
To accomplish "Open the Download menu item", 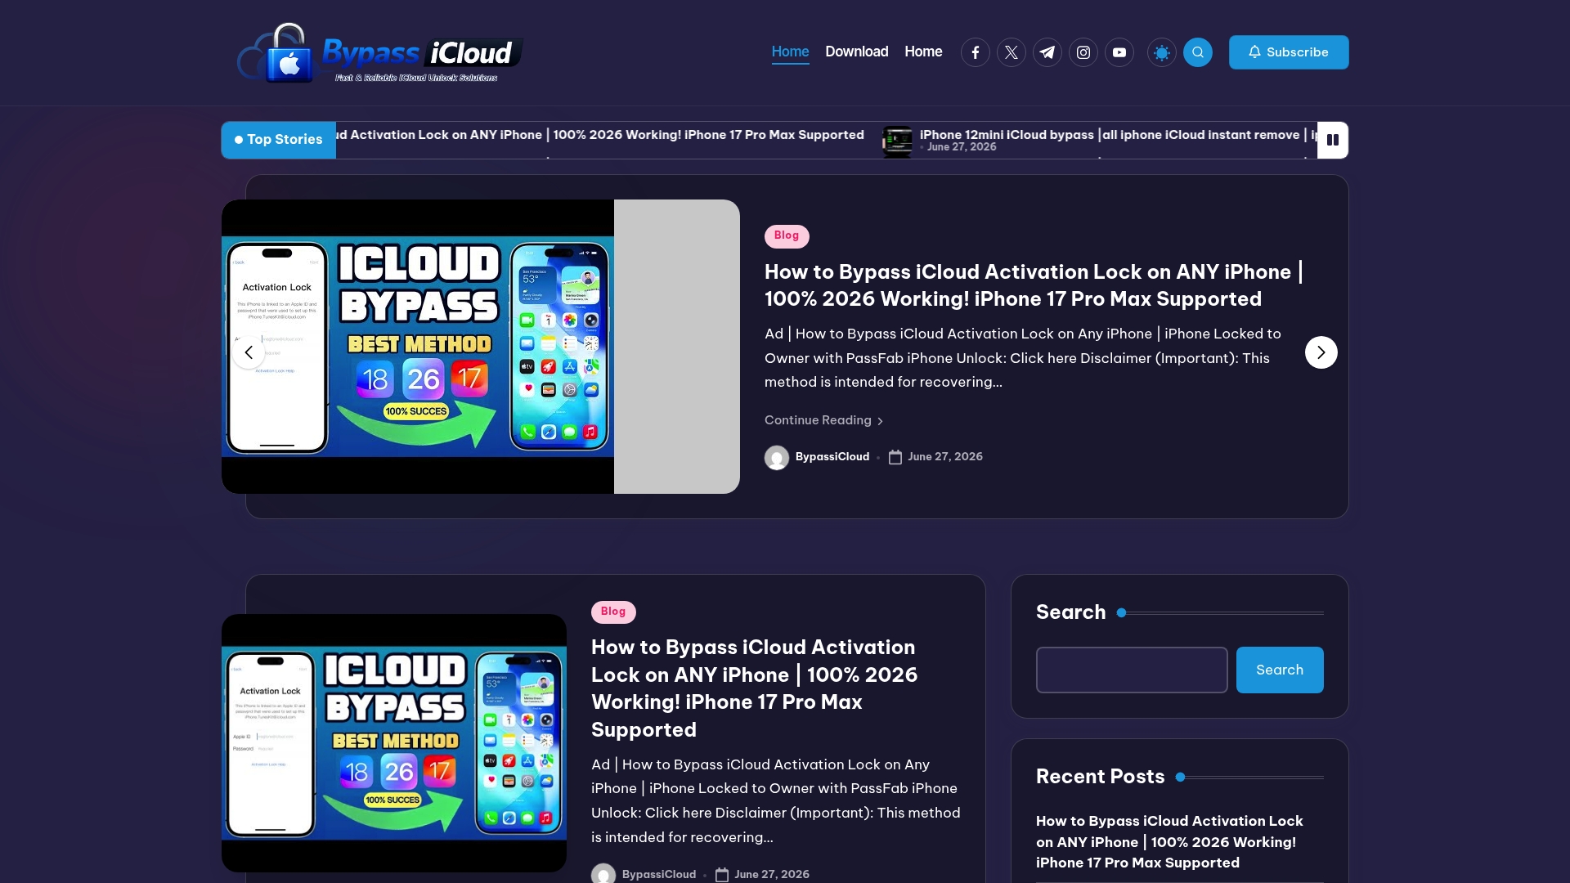I will [x=856, y=52].
